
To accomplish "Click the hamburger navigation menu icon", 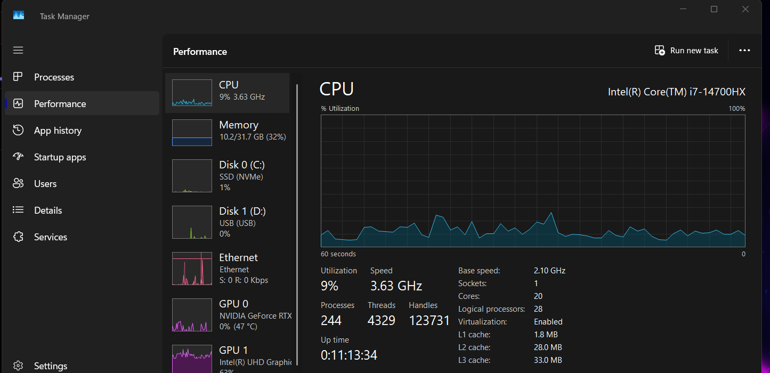I will [18, 50].
